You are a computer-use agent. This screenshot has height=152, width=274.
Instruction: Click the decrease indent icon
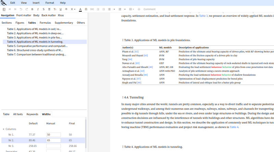pos(98,9)
